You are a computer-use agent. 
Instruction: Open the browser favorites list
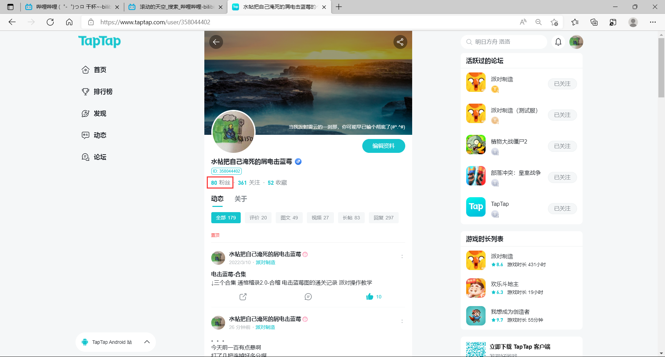point(575,22)
